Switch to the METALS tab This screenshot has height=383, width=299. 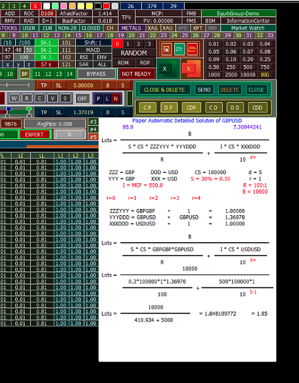click(x=131, y=28)
